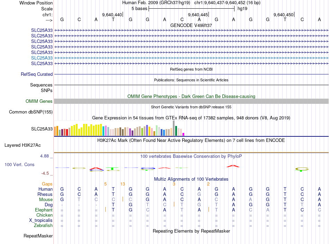Click the -4.5 lower PhyloP scale value
The height and width of the screenshot is (244, 329).
(45, 173)
